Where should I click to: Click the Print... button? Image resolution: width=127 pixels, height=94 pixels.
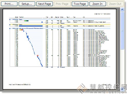coord(9,4)
